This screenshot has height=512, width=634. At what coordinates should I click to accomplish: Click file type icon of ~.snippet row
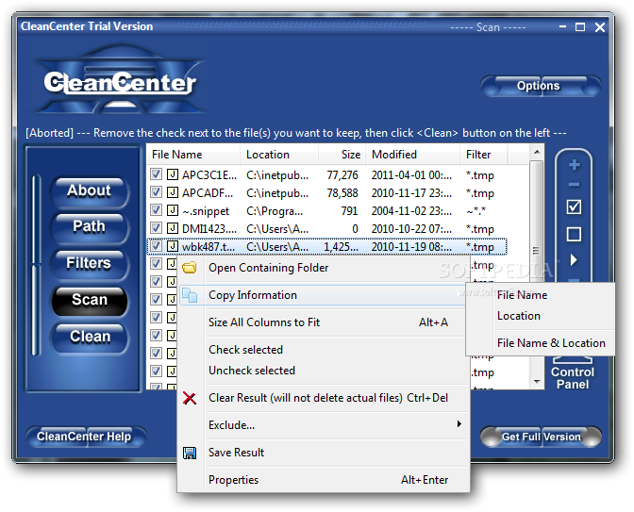[173, 210]
